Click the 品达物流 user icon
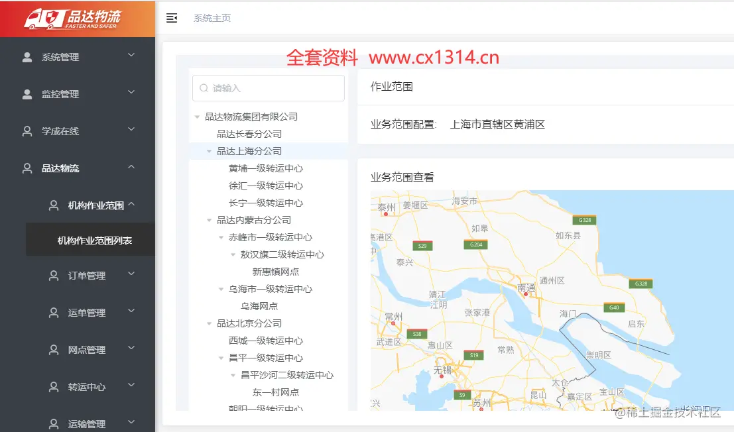Image resolution: width=734 pixels, height=432 pixels. (x=27, y=168)
